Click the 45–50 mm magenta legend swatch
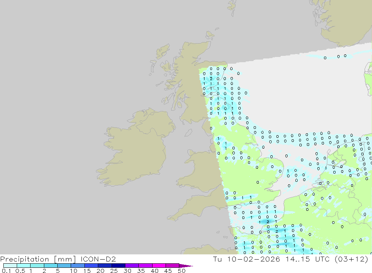Viewport: 372px width, 273px height. [x=172, y=266]
